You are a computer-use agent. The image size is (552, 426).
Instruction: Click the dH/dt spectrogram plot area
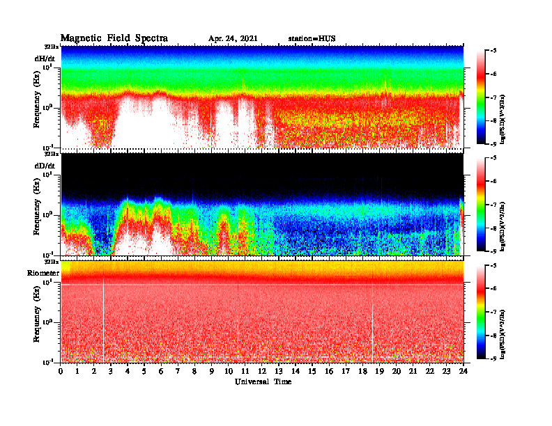pyautogui.click(x=262, y=97)
